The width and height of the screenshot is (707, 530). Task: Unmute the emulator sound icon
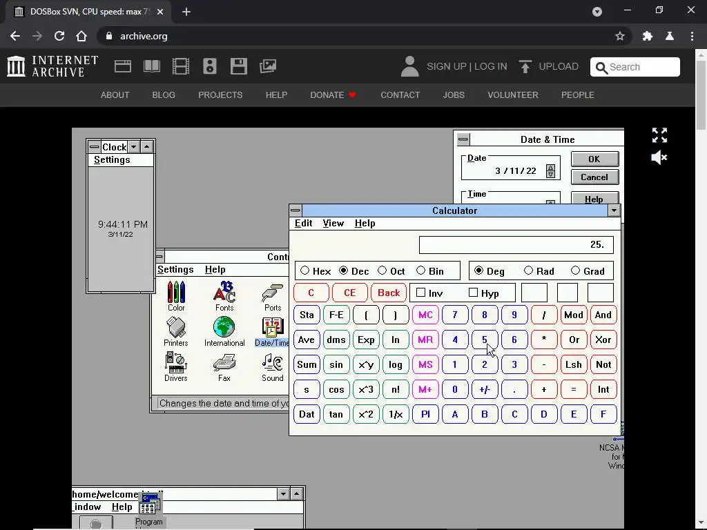click(x=659, y=158)
